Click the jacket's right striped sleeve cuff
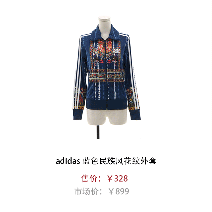The width and height of the screenshot is (212, 212). click(135, 115)
